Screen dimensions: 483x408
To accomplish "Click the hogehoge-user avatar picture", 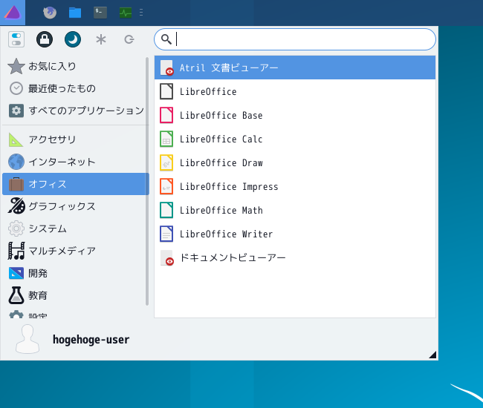I will [x=27, y=339].
